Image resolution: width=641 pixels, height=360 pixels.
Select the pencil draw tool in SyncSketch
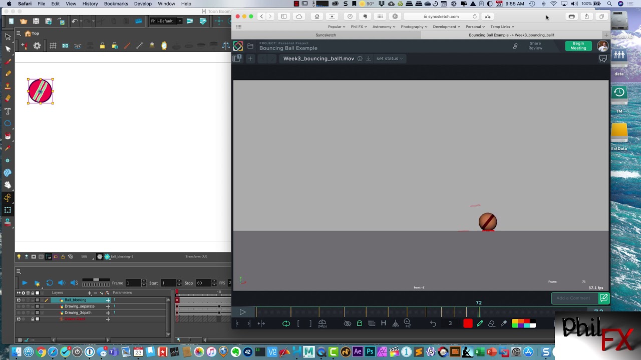pos(480,323)
